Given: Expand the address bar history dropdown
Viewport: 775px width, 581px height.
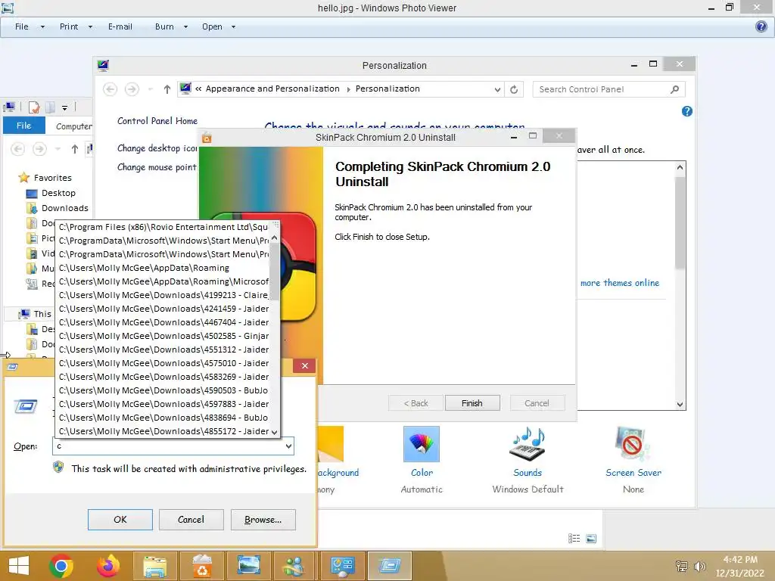Looking at the screenshot, I should click(x=497, y=89).
